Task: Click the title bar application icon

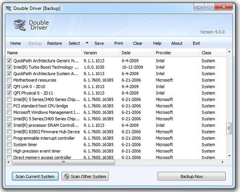Action: coord(8,8)
